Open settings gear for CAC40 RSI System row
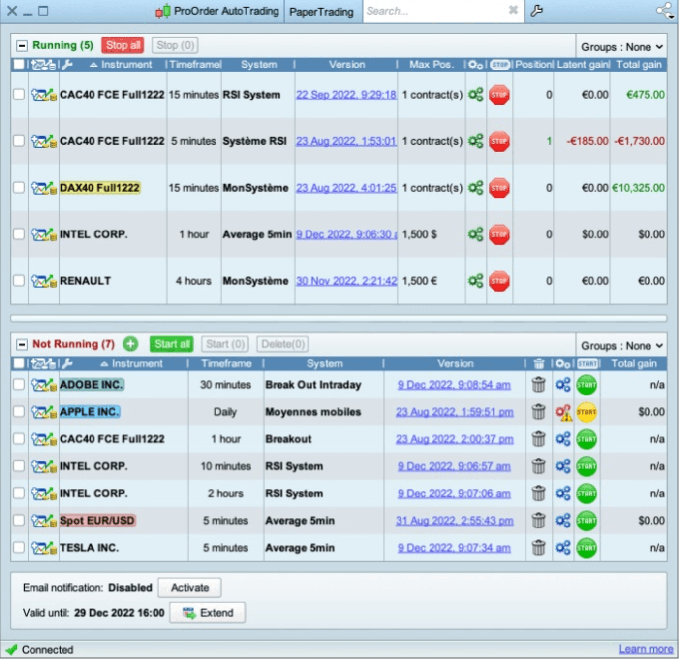The image size is (679, 659). pyautogui.click(x=475, y=95)
